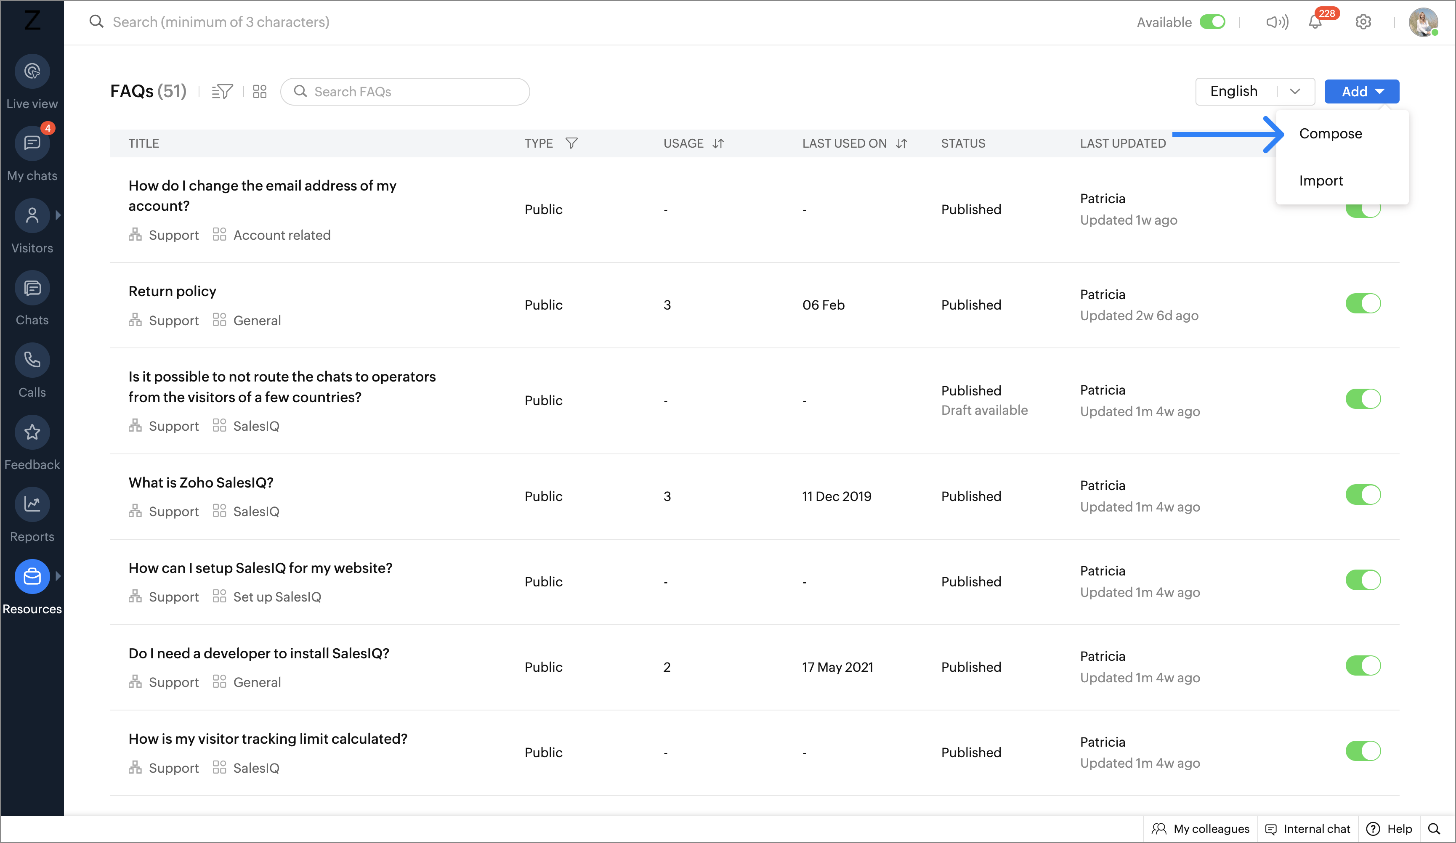
Task: Disable the Return policy FAQ toggle
Action: point(1363,304)
